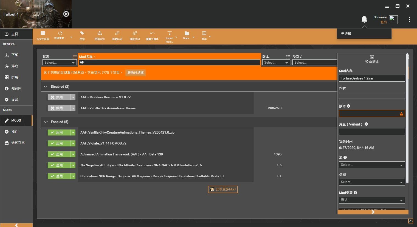Click the 获取更多Mod puzzle icon button
The height and width of the screenshot is (227, 417).
pyautogui.click(x=223, y=189)
